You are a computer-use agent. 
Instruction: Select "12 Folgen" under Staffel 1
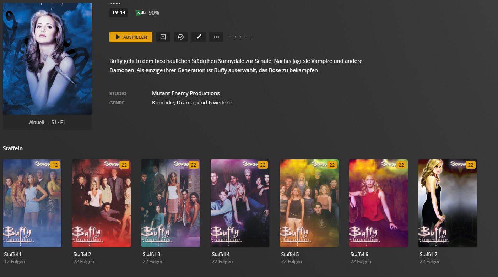pos(15,262)
